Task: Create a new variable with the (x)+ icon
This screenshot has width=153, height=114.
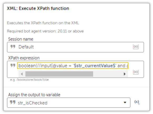Action: 137,102
